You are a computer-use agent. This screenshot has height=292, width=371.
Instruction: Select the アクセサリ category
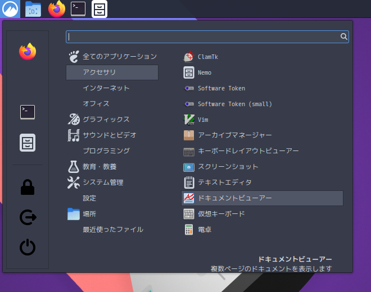pyautogui.click(x=112, y=72)
